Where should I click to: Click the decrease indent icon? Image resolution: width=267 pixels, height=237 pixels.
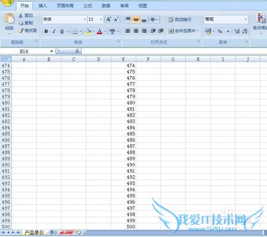point(153,31)
